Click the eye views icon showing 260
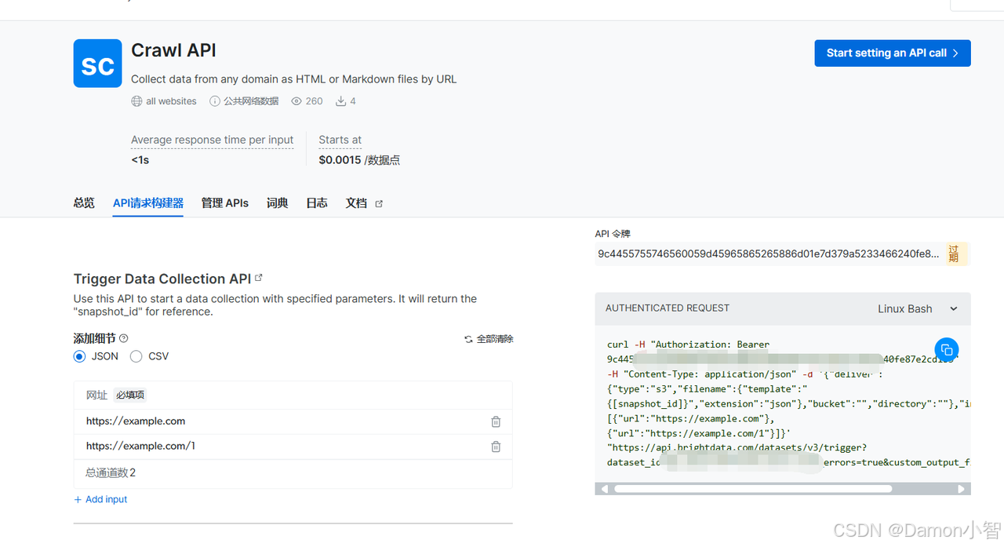 pos(296,101)
